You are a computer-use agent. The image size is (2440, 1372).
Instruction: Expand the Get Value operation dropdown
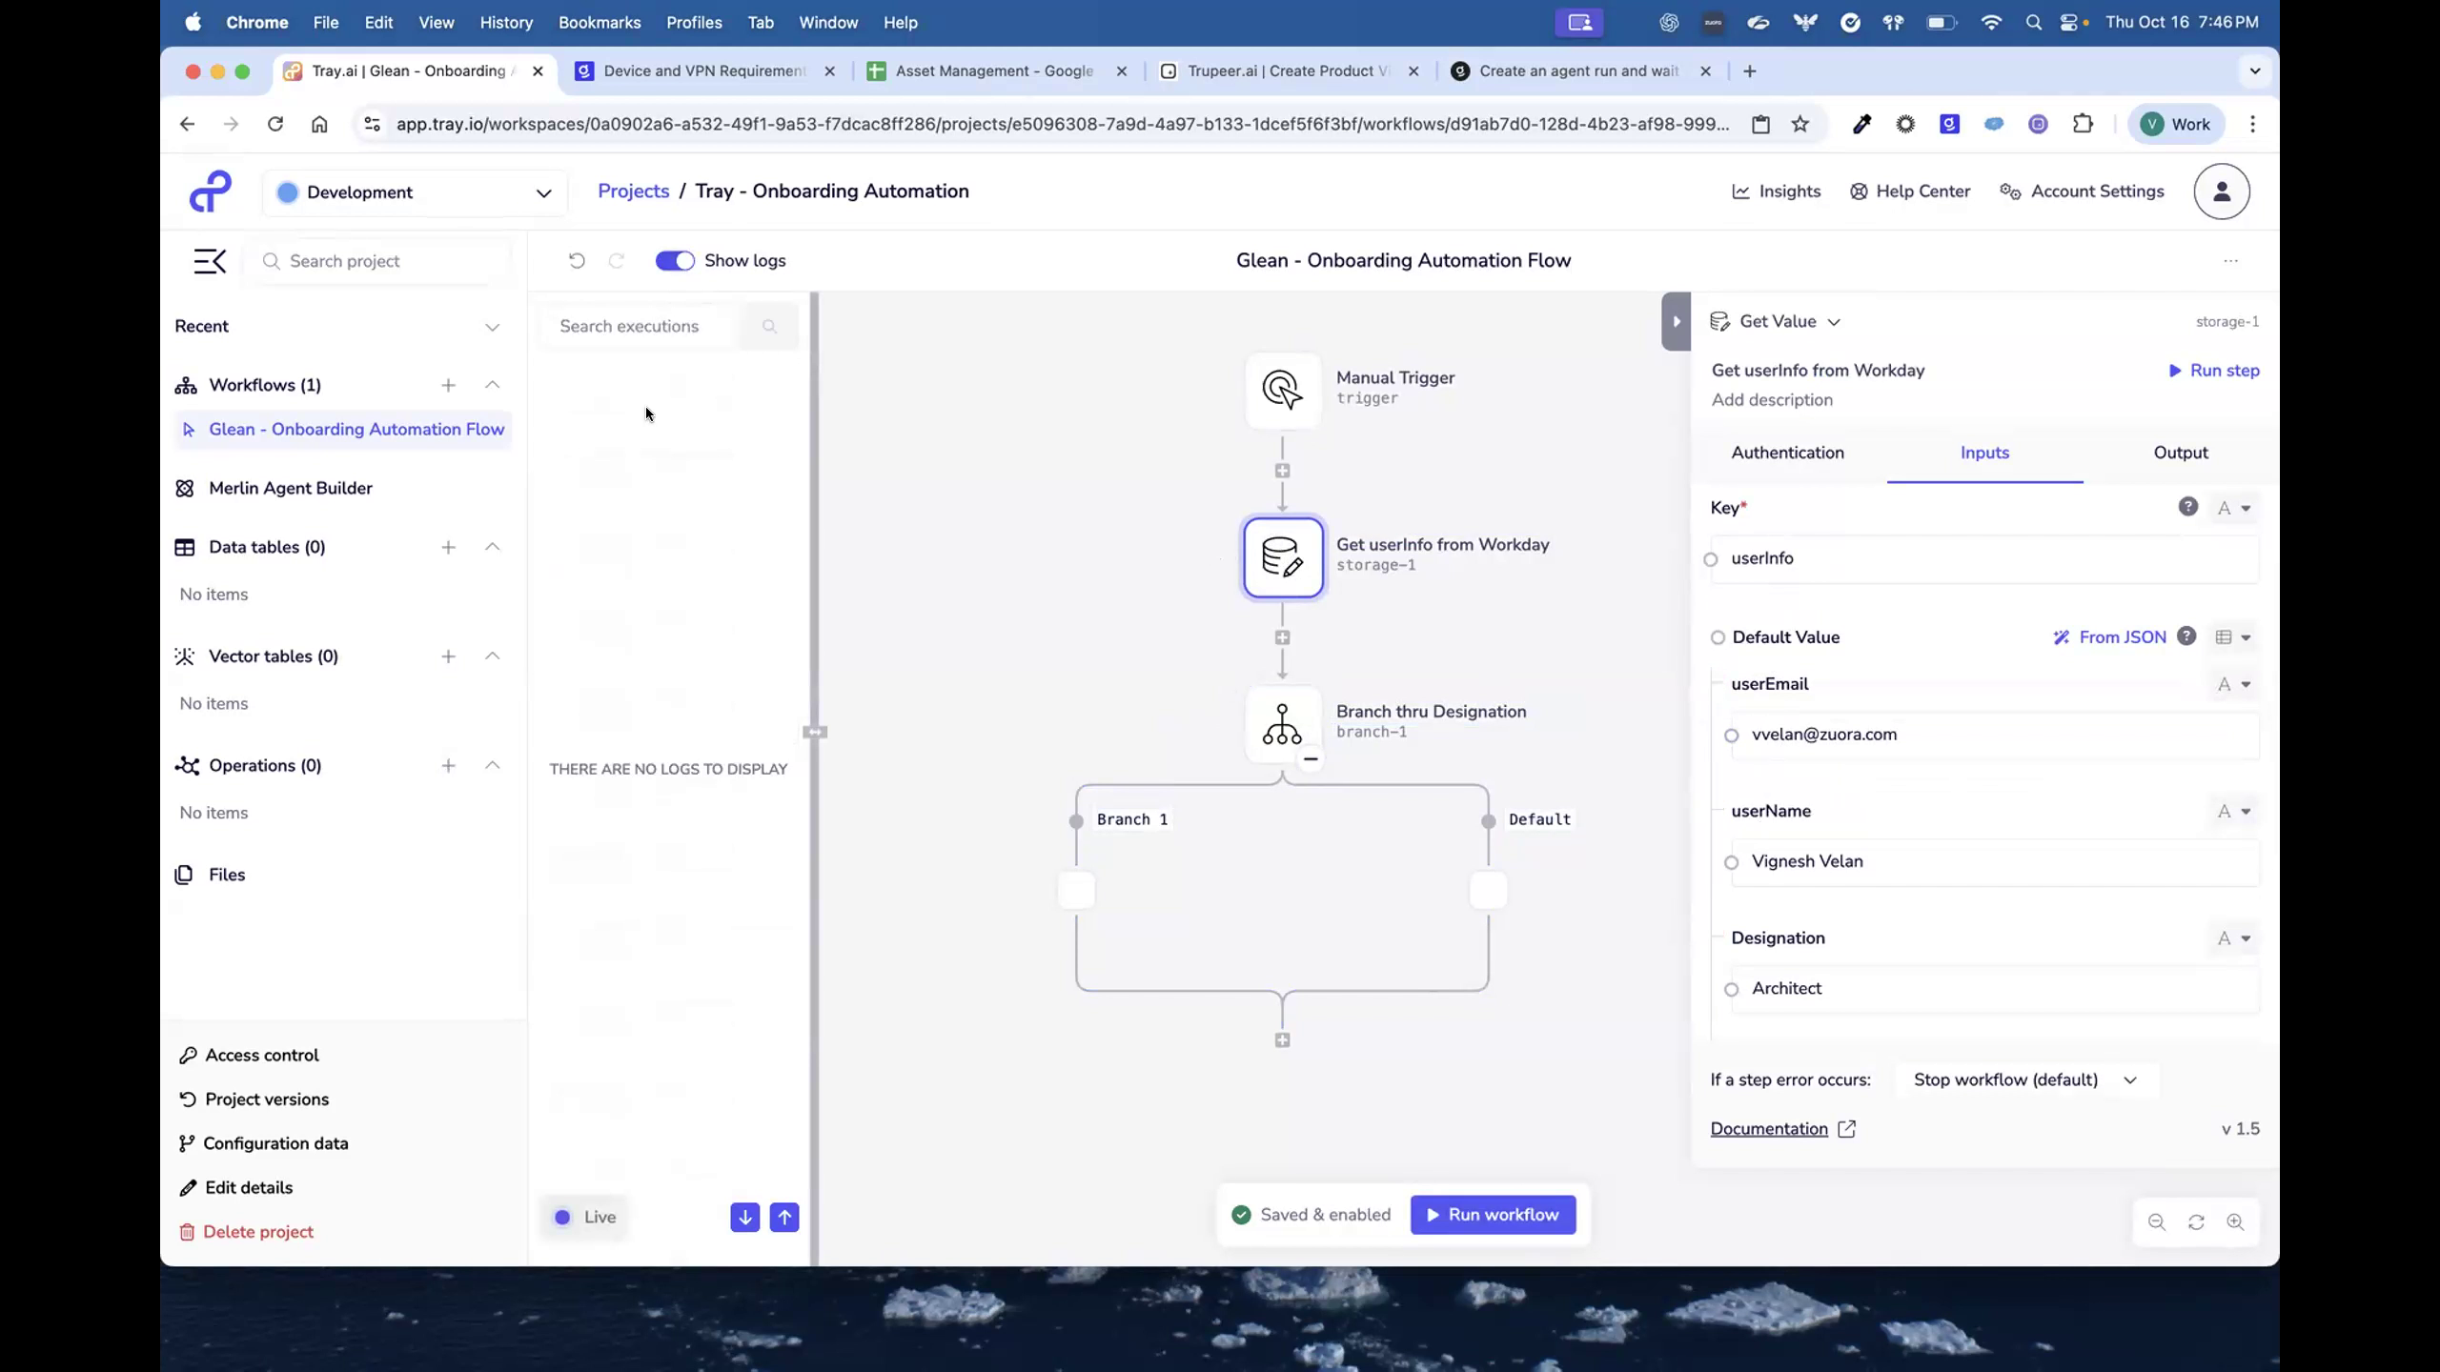pos(1834,321)
